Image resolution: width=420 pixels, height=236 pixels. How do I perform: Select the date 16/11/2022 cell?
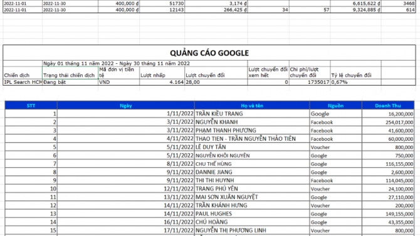pyautogui.click(x=125, y=222)
